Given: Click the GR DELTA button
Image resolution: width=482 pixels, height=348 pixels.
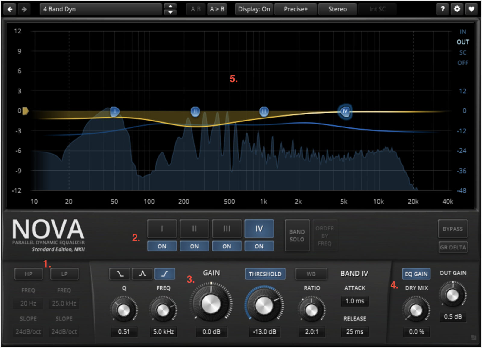Looking at the screenshot, I should 453,247.
